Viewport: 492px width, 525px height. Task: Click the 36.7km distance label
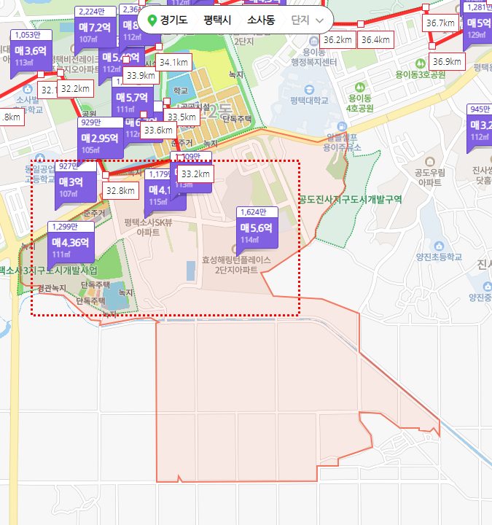click(440, 23)
